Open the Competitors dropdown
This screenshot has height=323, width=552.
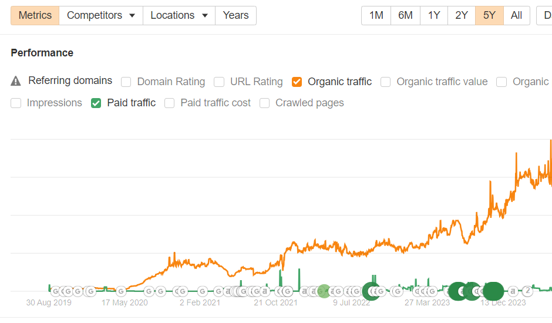[x=101, y=15]
